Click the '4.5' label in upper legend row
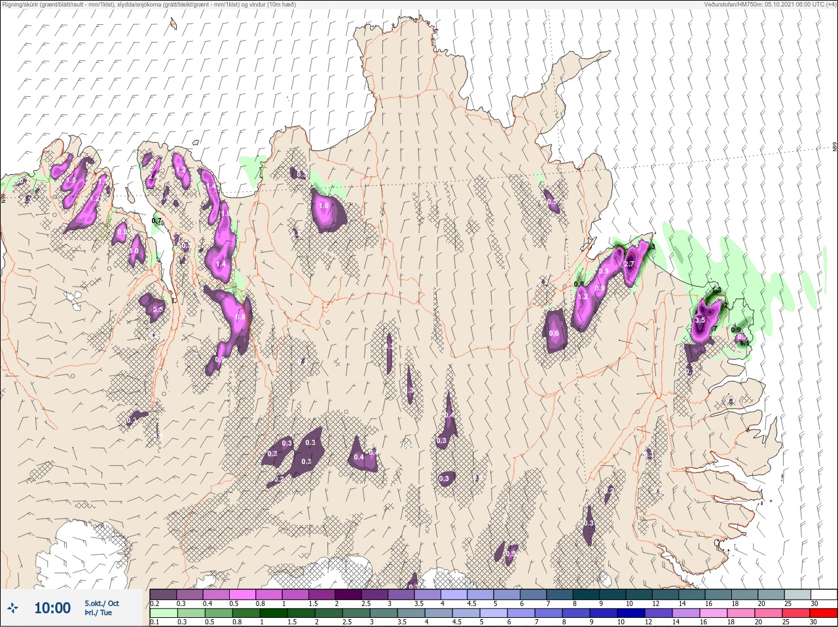The width and height of the screenshot is (838, 627). coord(471,603)
